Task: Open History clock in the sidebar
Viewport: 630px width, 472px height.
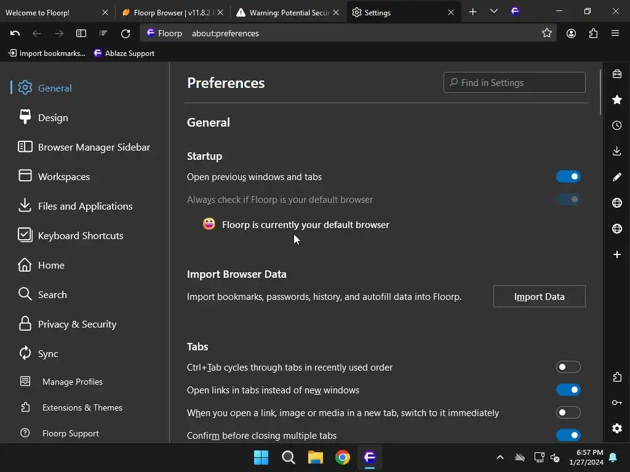Action: (617, 125)
